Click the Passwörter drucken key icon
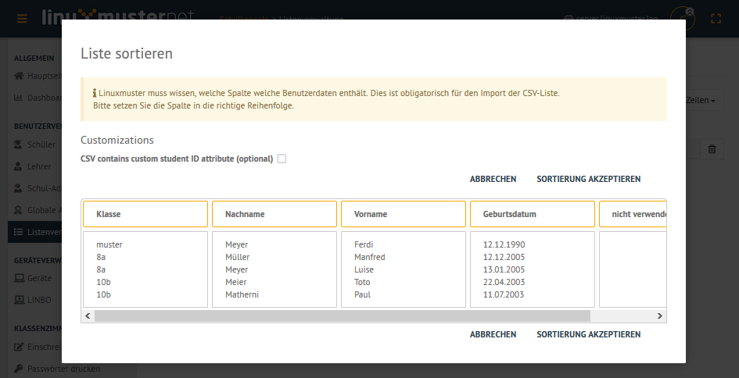 click(19, 369)
